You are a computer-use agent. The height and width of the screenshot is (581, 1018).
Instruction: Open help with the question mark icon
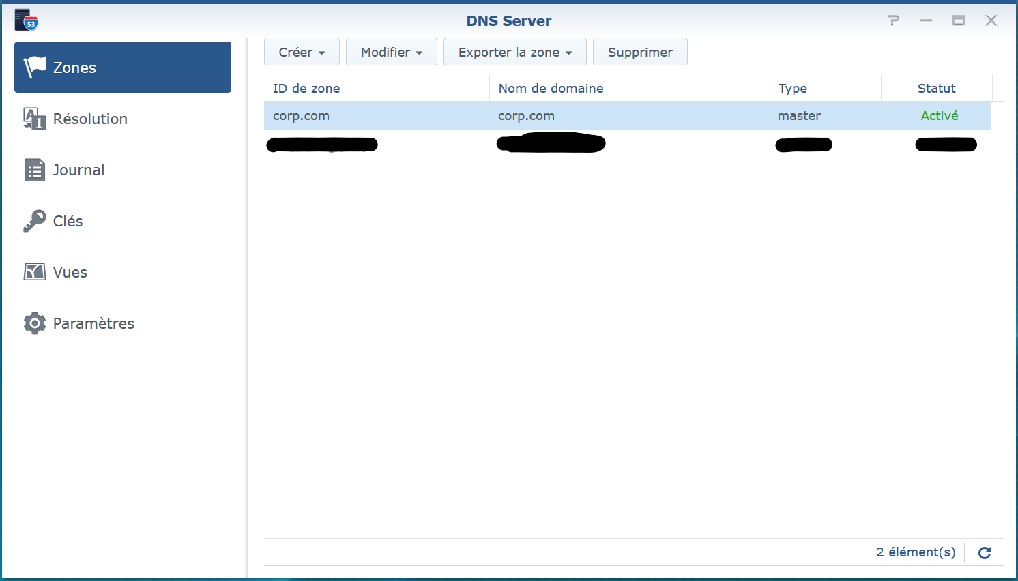click(x=893, y=20)
